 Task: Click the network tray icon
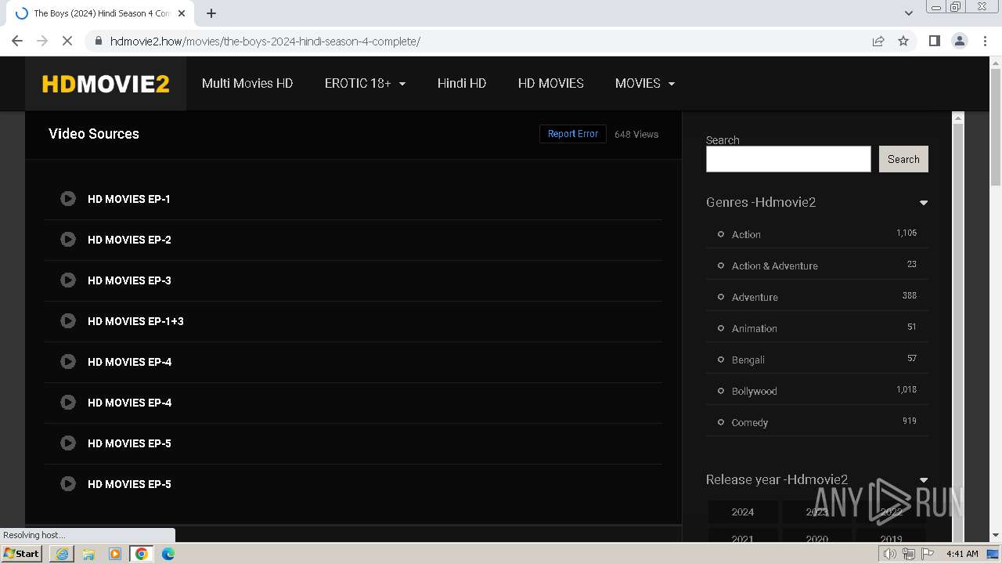tap(909, 554)
